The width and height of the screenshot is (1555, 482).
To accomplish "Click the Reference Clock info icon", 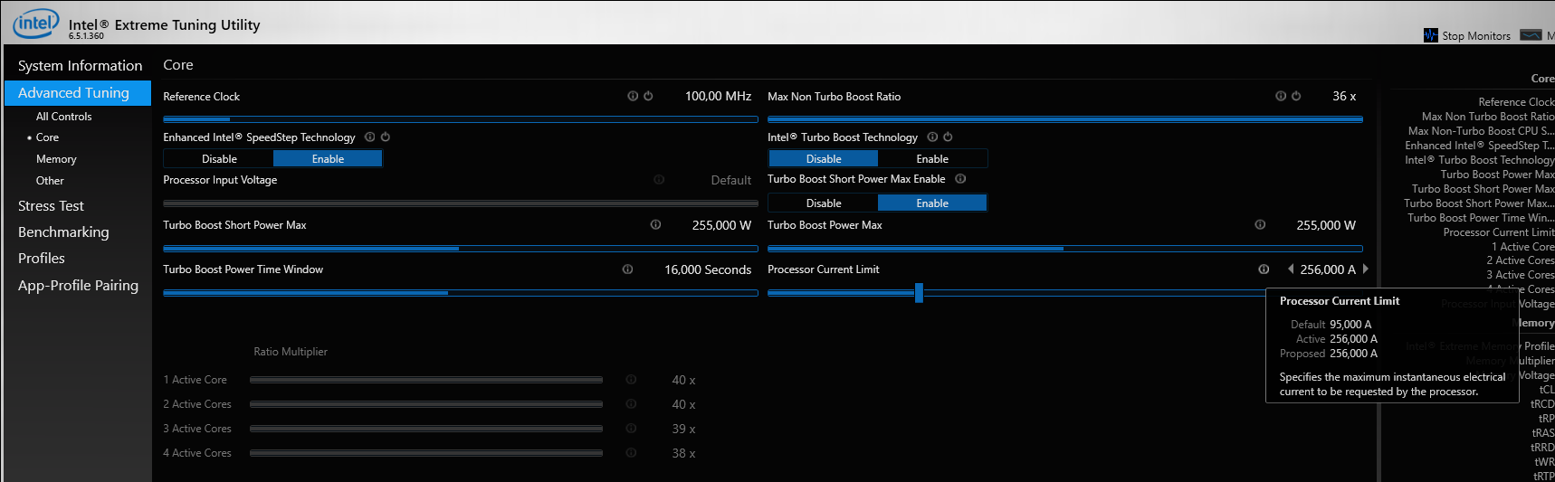I will tap(633, 96).
